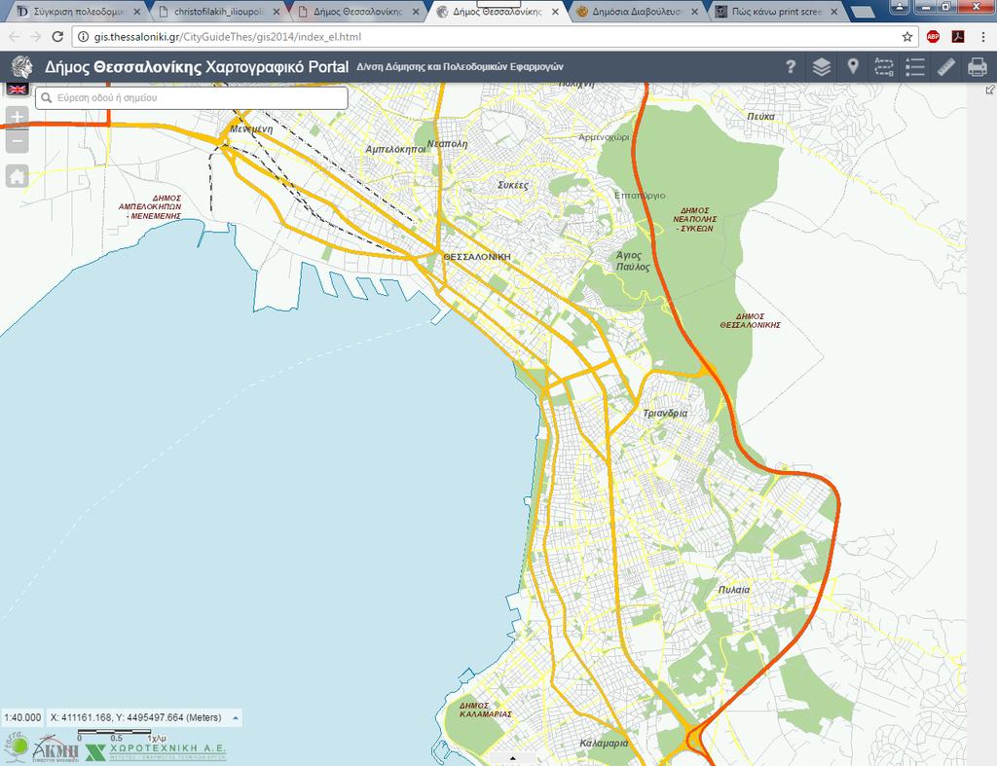Screen dimensions: 997x766
Task: Click the Χωροτεχνική Α.Ε. logo link
Action: pos(155,752)
